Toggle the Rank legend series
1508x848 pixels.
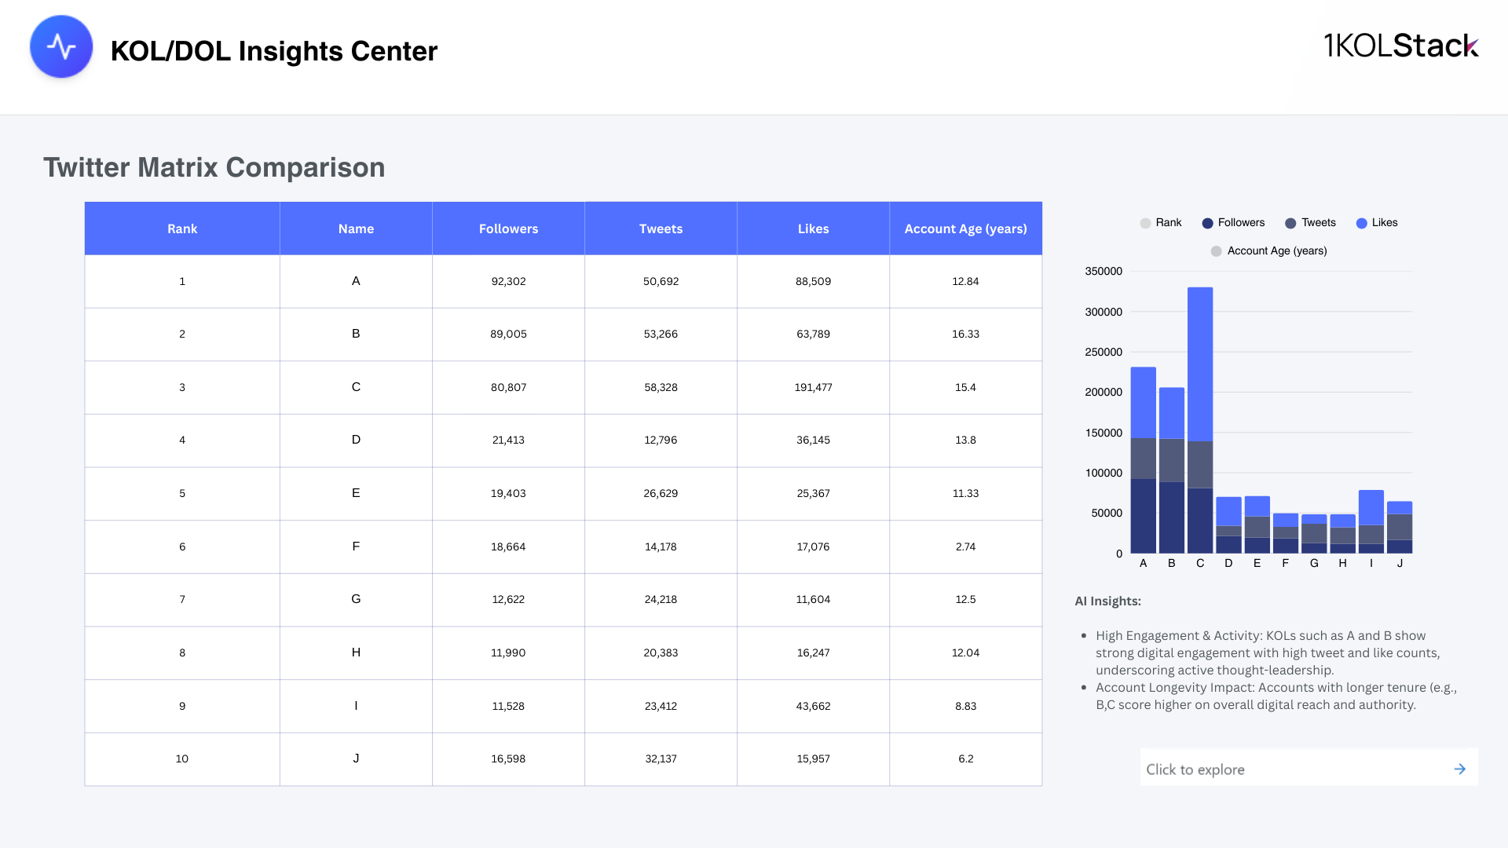coord(1161,223)
